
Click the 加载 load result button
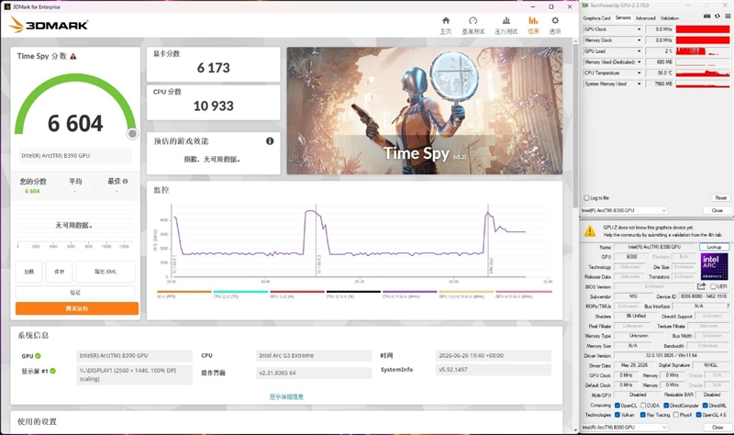(x=29, y=272)
